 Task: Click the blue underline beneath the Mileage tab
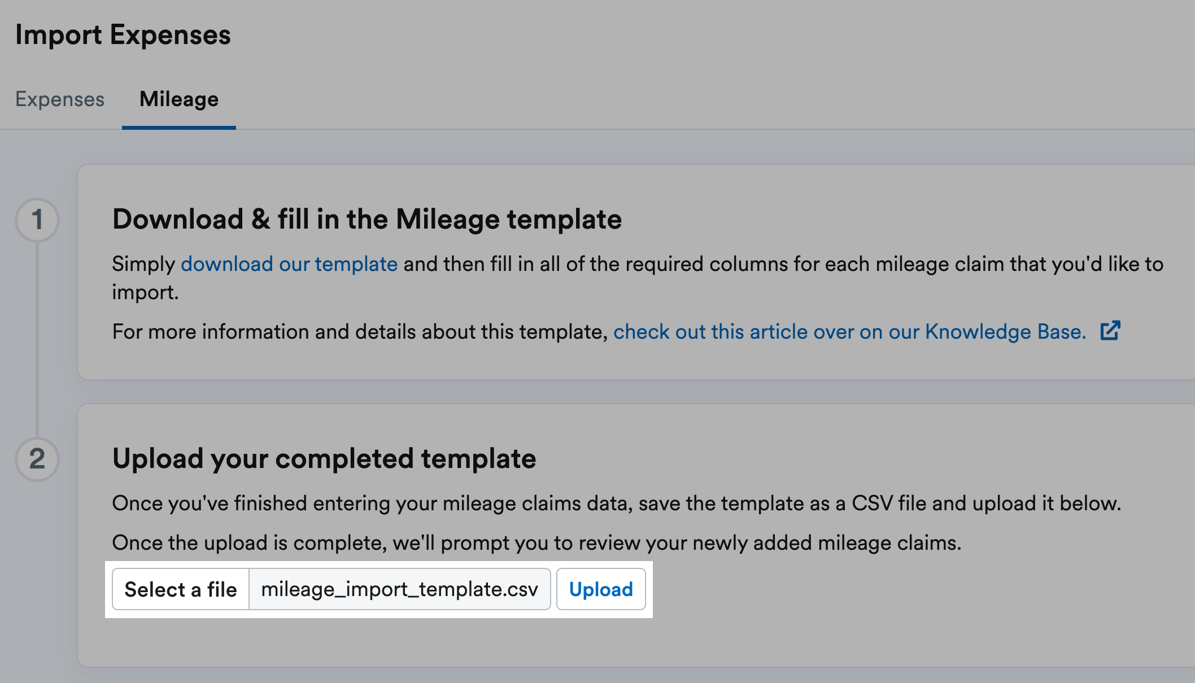pos(179,128)
